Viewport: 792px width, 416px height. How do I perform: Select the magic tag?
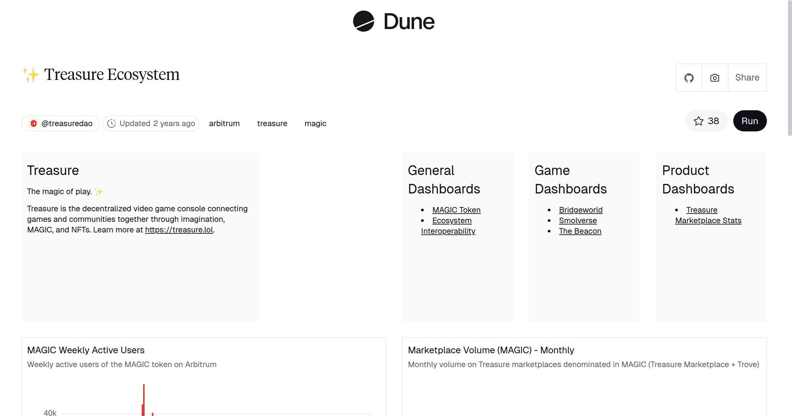315,123
